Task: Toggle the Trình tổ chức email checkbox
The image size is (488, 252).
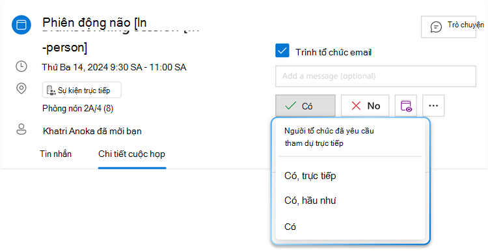Action: pyautogui.click(x=282, y=51)
